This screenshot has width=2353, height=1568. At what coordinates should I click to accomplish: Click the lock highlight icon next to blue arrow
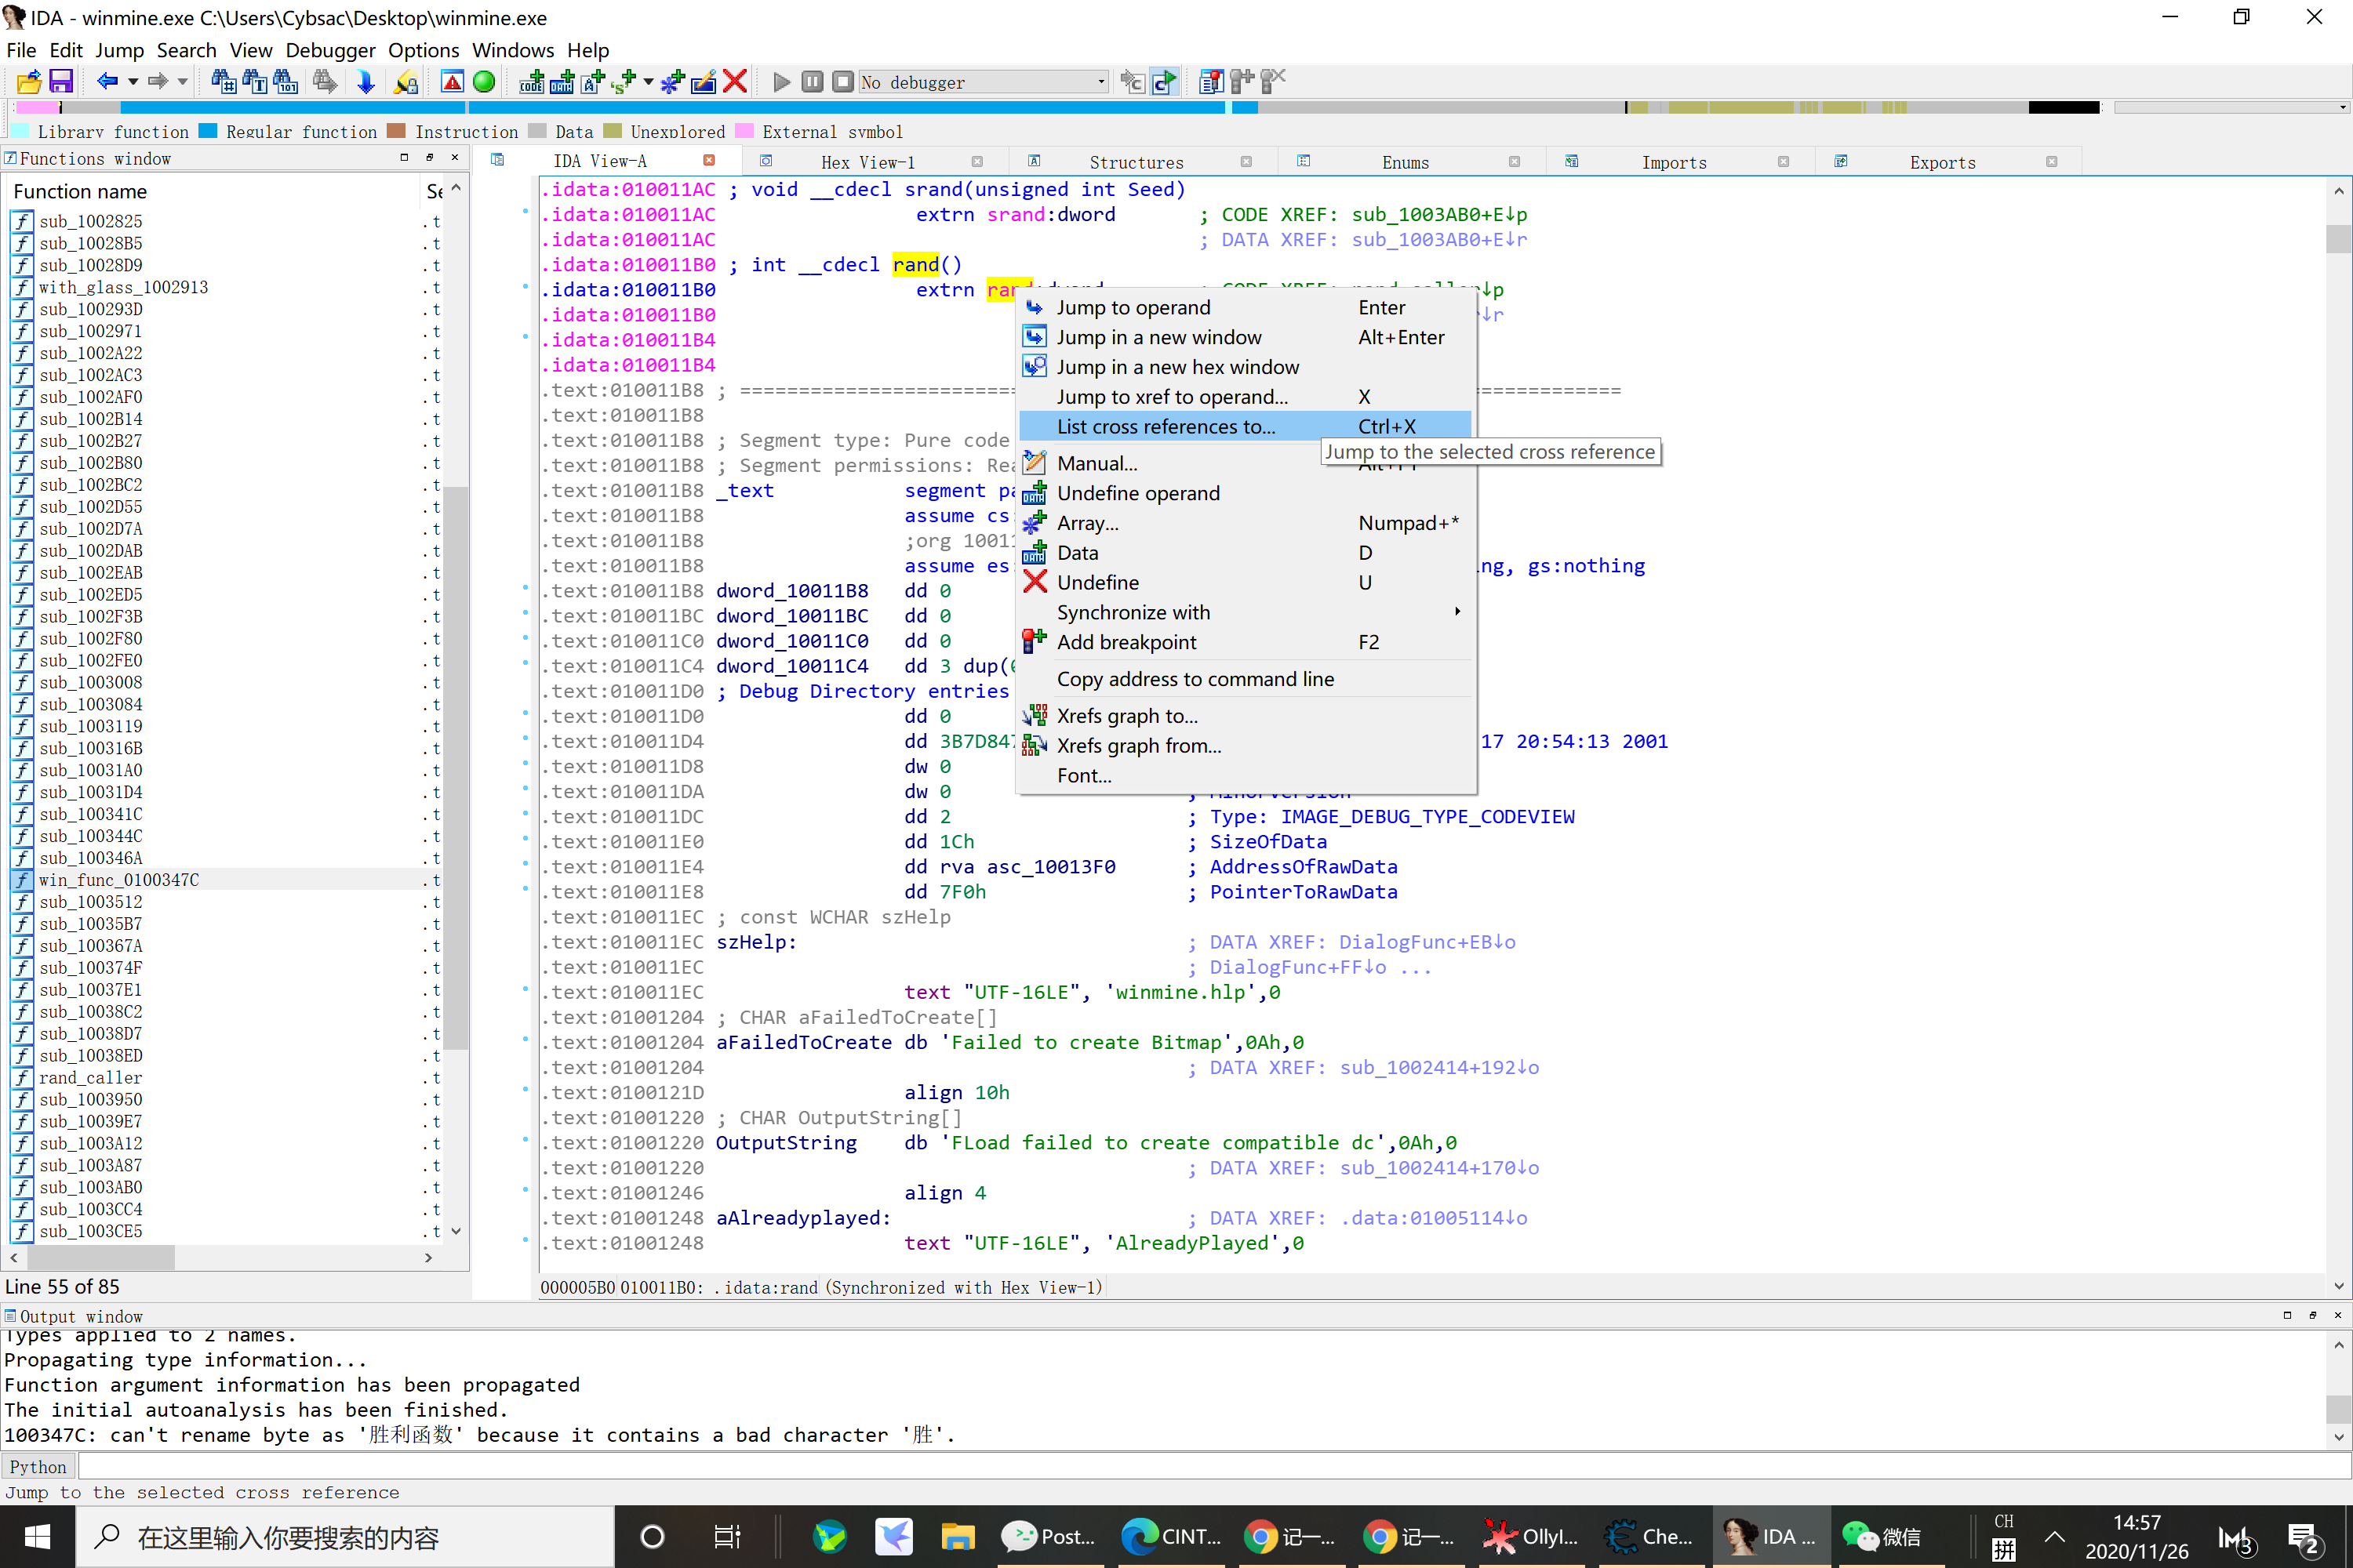click(406, 82)
